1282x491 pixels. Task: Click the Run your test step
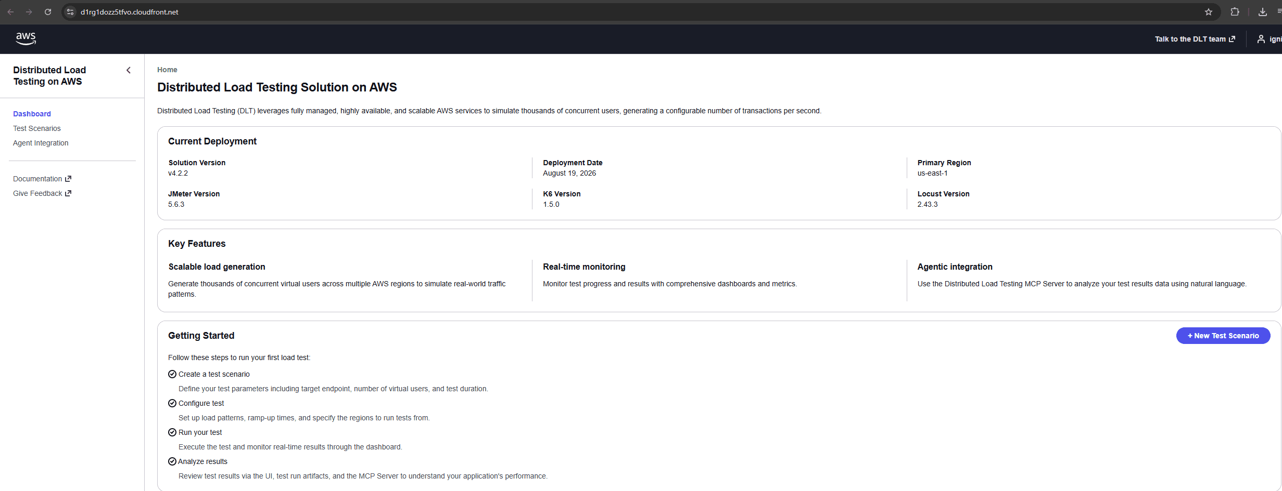pos(200,432)
